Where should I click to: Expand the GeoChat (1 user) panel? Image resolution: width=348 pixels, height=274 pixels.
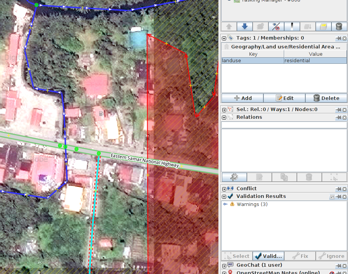click(224, 266)
